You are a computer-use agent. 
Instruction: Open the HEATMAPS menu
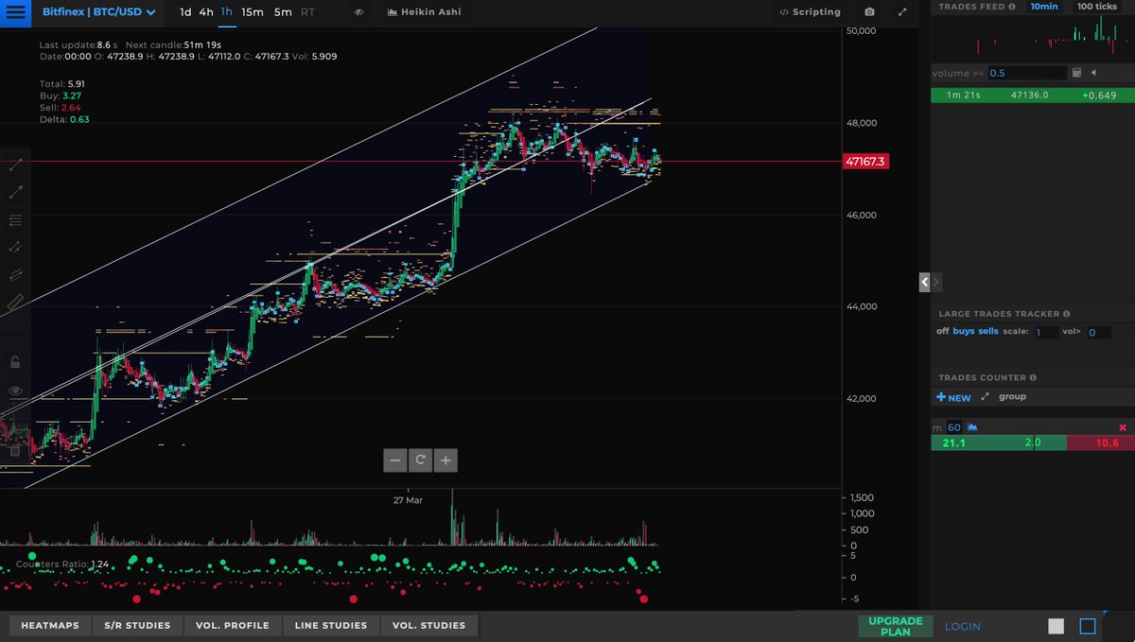point(50,625)
